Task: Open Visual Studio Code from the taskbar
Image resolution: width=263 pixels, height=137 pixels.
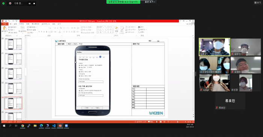Action: (54, 126)
